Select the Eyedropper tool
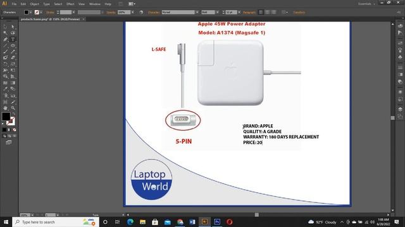Screen dimensions: 405x227 point(5,89)
